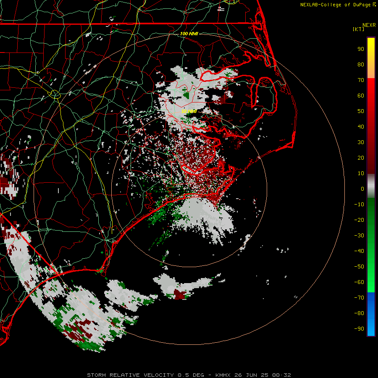
Task: Select the positive 40 knot scale label
Action: coord(361,126)
